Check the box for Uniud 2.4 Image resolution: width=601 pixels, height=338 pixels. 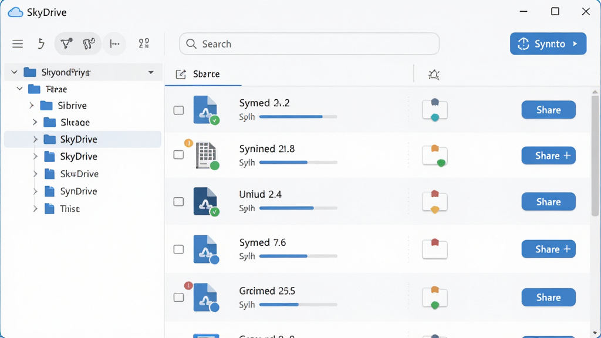[178, 202]
